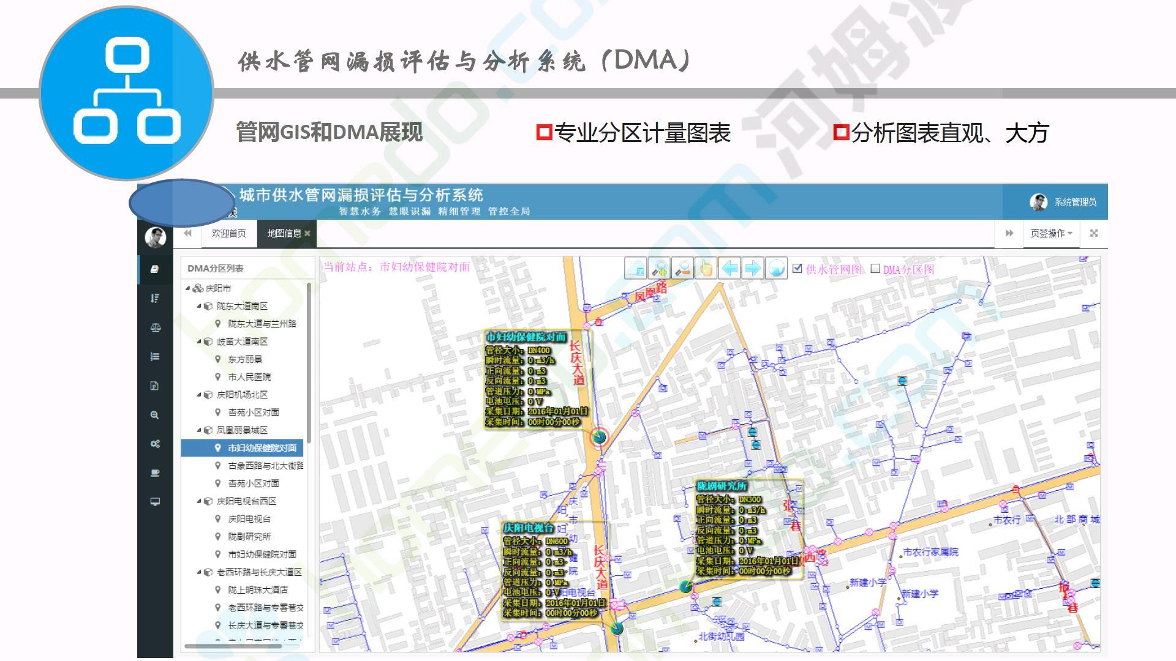The image size is (1176, 661).
Task: Click the 庆阳电视台 station marker on map
Action: click(x=617, y=628)
